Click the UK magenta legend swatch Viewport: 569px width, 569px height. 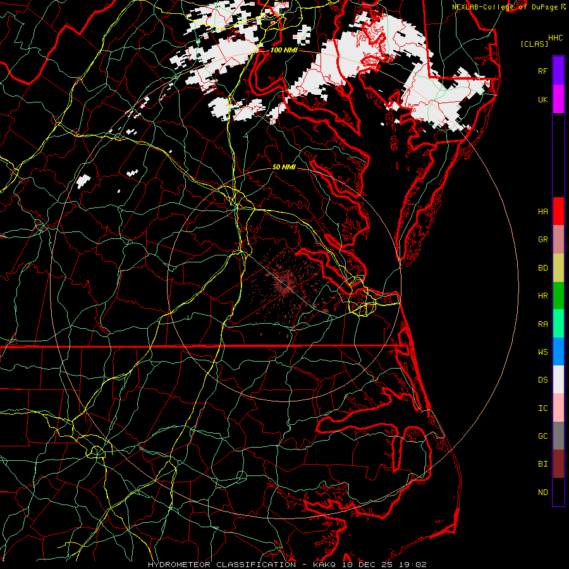(558, 99)
